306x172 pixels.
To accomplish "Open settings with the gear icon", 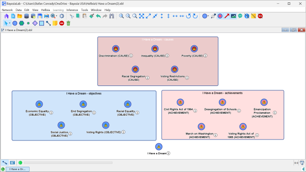I will click(x=62, y=16).
